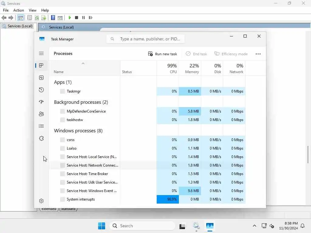Screen dimensions: 311x233
Task: Open Task Manager more options ellipsis
Action: (258, 54)
